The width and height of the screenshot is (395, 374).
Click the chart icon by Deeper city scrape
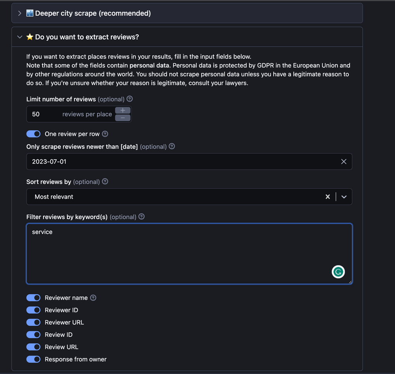[30, 13]
